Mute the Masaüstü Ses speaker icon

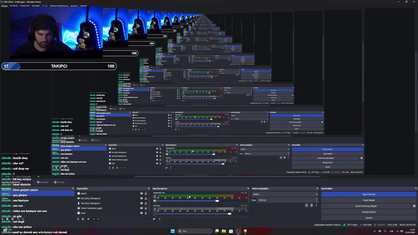[x=155, y=201]
